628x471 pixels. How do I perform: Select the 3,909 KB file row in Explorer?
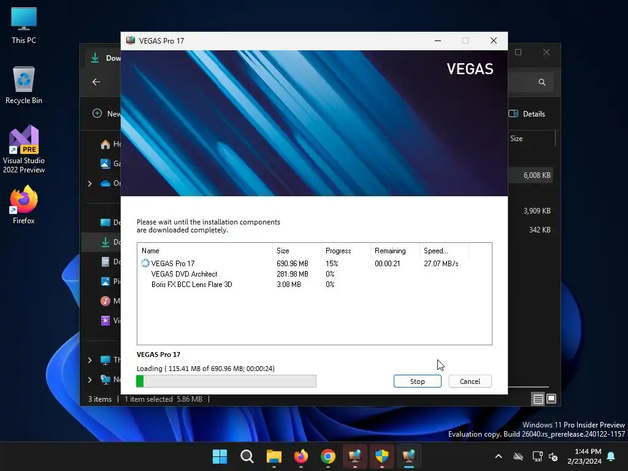530,211
